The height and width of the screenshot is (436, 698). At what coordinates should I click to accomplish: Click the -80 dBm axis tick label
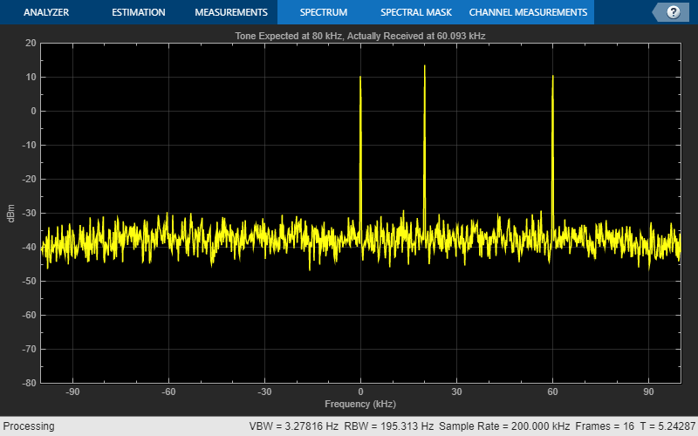(29, 383)
